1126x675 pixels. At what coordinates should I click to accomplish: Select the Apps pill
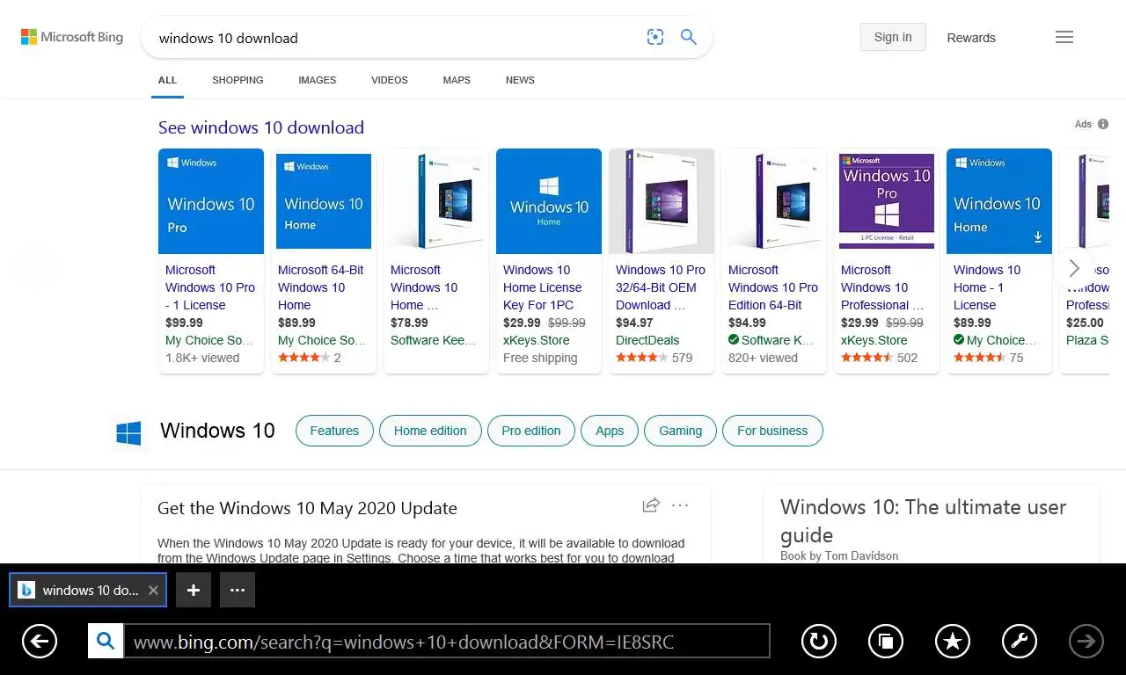coord(610,431)
